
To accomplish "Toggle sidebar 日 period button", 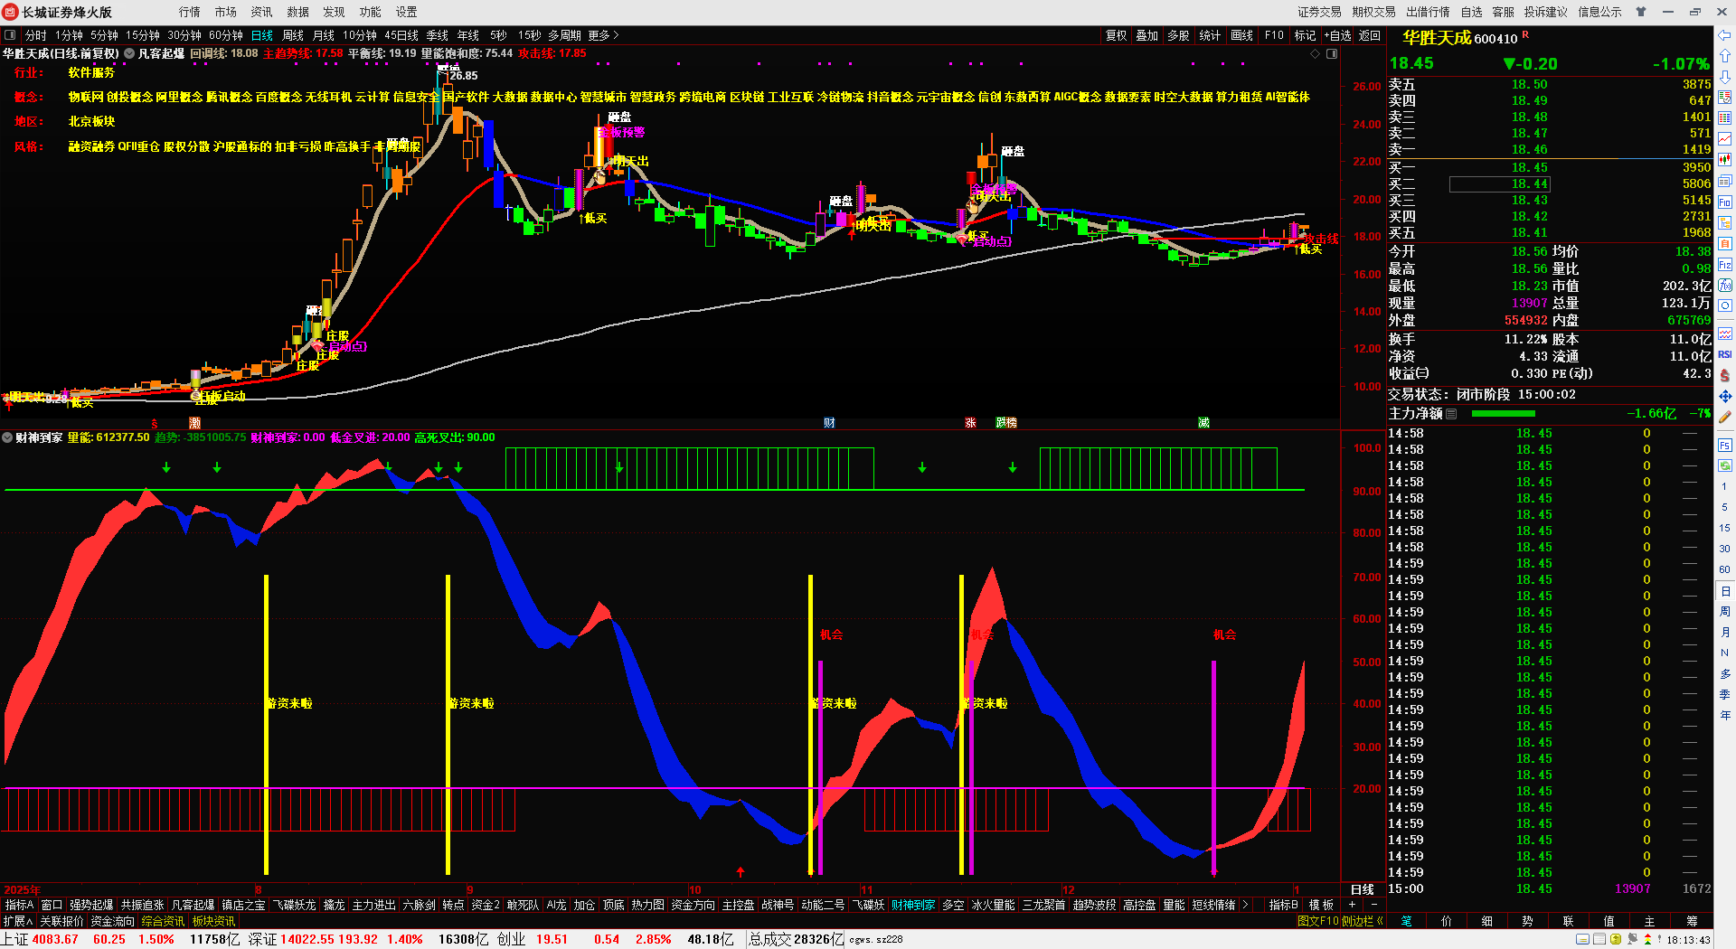I will pos(1725,591).
